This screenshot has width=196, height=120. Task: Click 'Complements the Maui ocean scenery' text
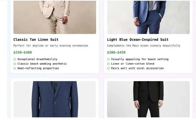143,46
